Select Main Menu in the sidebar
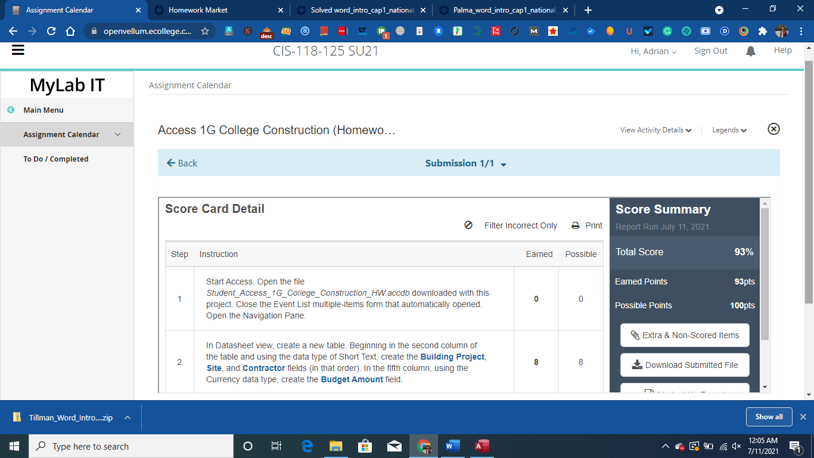Viewport: 814px width, 458px height. 44,110
